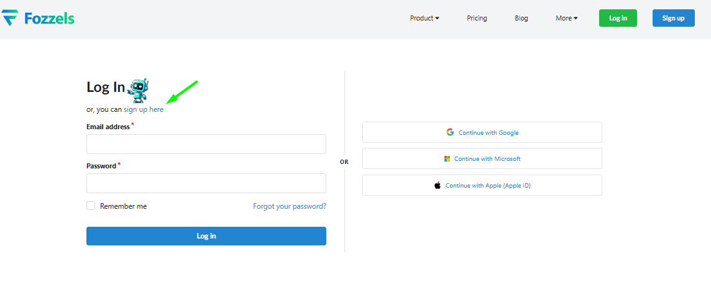Expand the More dropdown menu
The image size is (711, 287).
(x=566, y=18)
